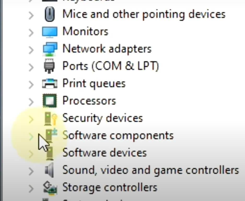245x201 pixels.
Task: Click the Sound controllers speaker icon
Action: click(x=50, y=170)
